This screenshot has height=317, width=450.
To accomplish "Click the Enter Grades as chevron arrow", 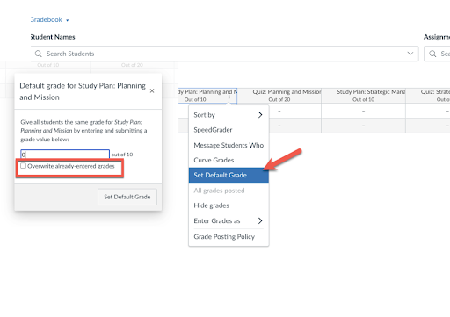I will tap(260, 221).
